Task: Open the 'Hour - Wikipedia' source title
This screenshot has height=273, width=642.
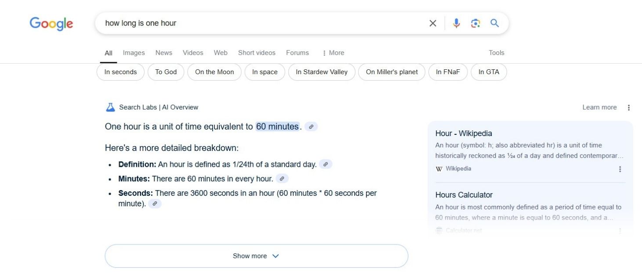Action: tap(464, 133)
